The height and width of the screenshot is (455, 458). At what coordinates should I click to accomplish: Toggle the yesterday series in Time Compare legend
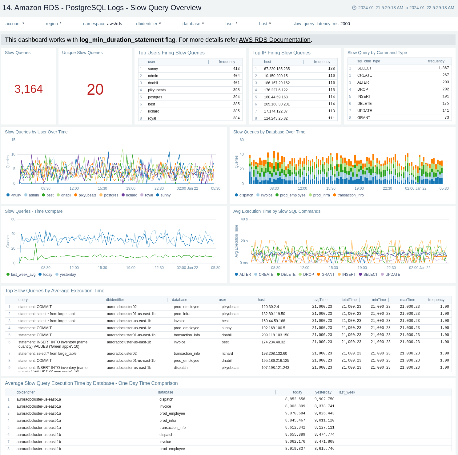tap(66, 274)
